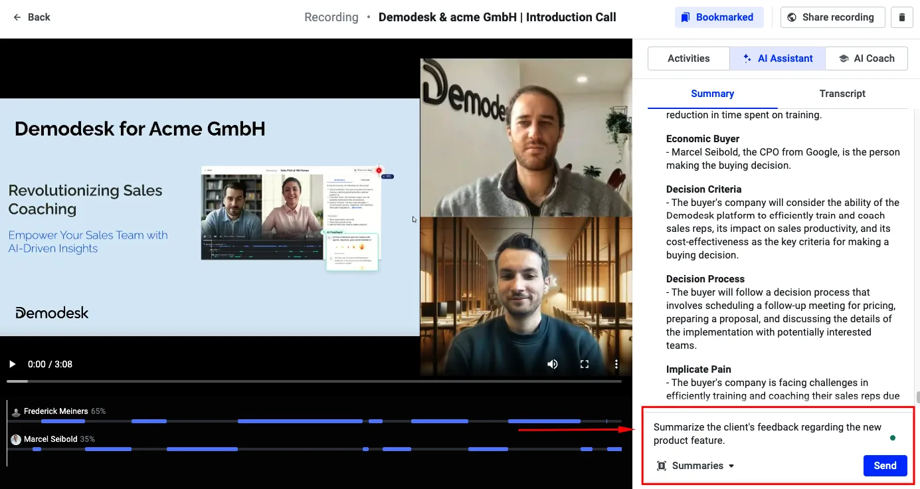Click the Economic Buyer heading

703,139
